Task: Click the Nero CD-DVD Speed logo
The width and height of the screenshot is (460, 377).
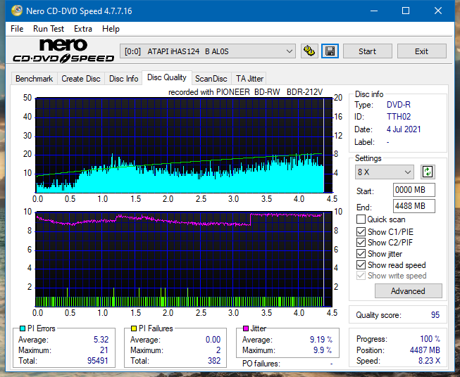Action: tap(63, 51)
